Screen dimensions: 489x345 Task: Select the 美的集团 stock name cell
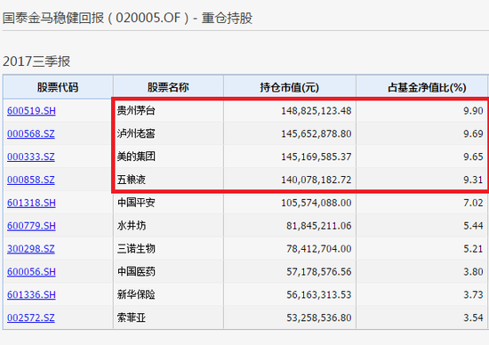(168, 156)
